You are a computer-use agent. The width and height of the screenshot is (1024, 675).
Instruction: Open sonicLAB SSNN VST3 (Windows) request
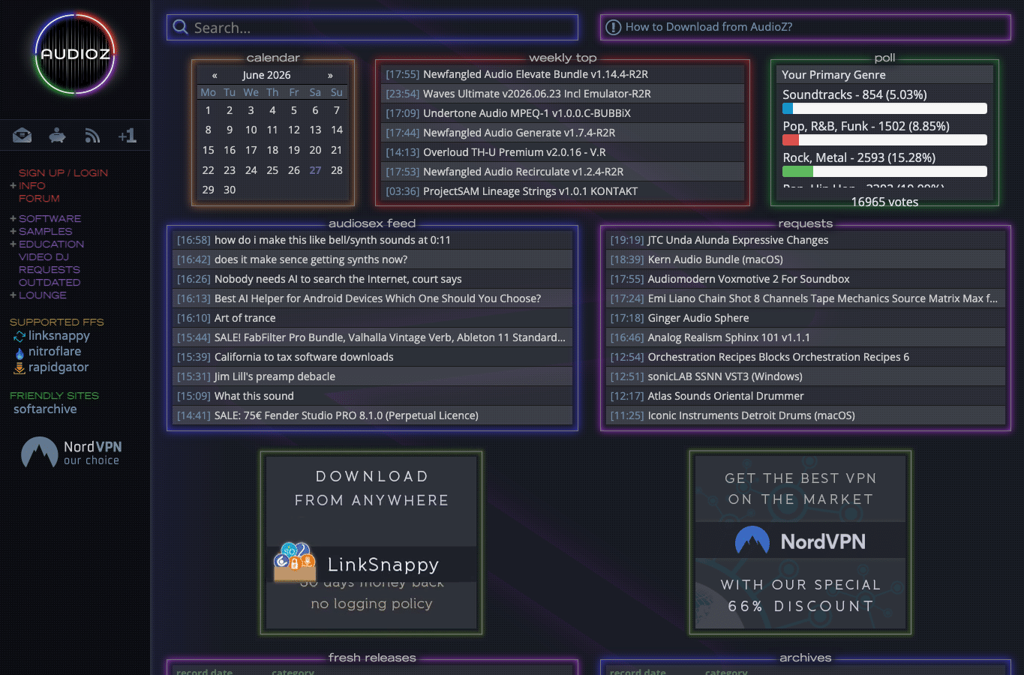725,376
